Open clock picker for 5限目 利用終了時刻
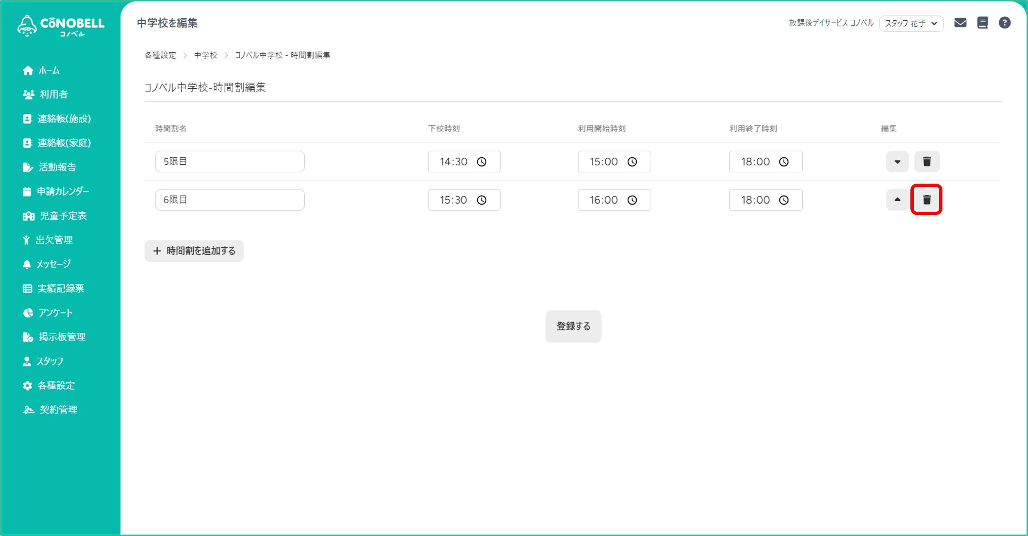 (784, 161)
